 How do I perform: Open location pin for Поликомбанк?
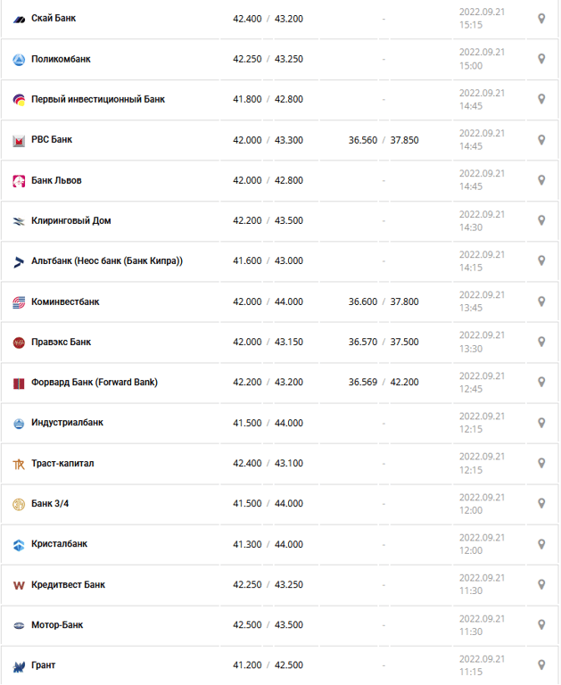click(x=541, y=59)
